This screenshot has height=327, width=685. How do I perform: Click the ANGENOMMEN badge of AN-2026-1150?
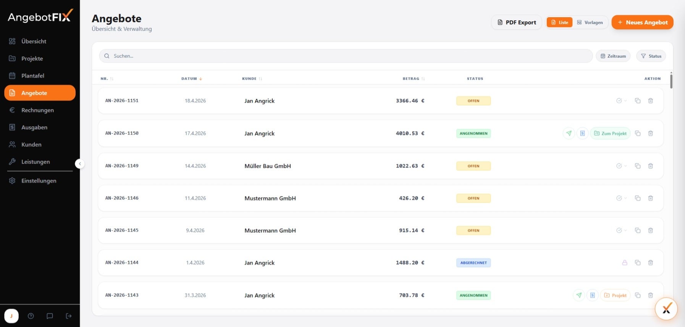(x=473, y=133)
